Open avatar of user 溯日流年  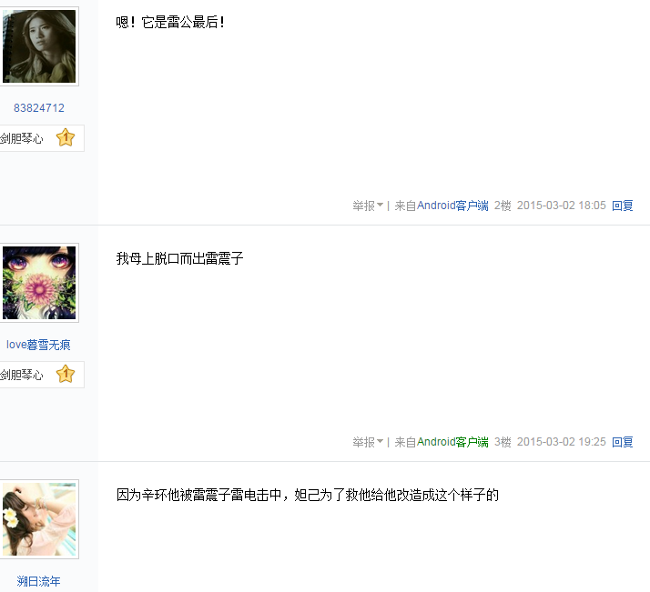(x=39, y=519)
